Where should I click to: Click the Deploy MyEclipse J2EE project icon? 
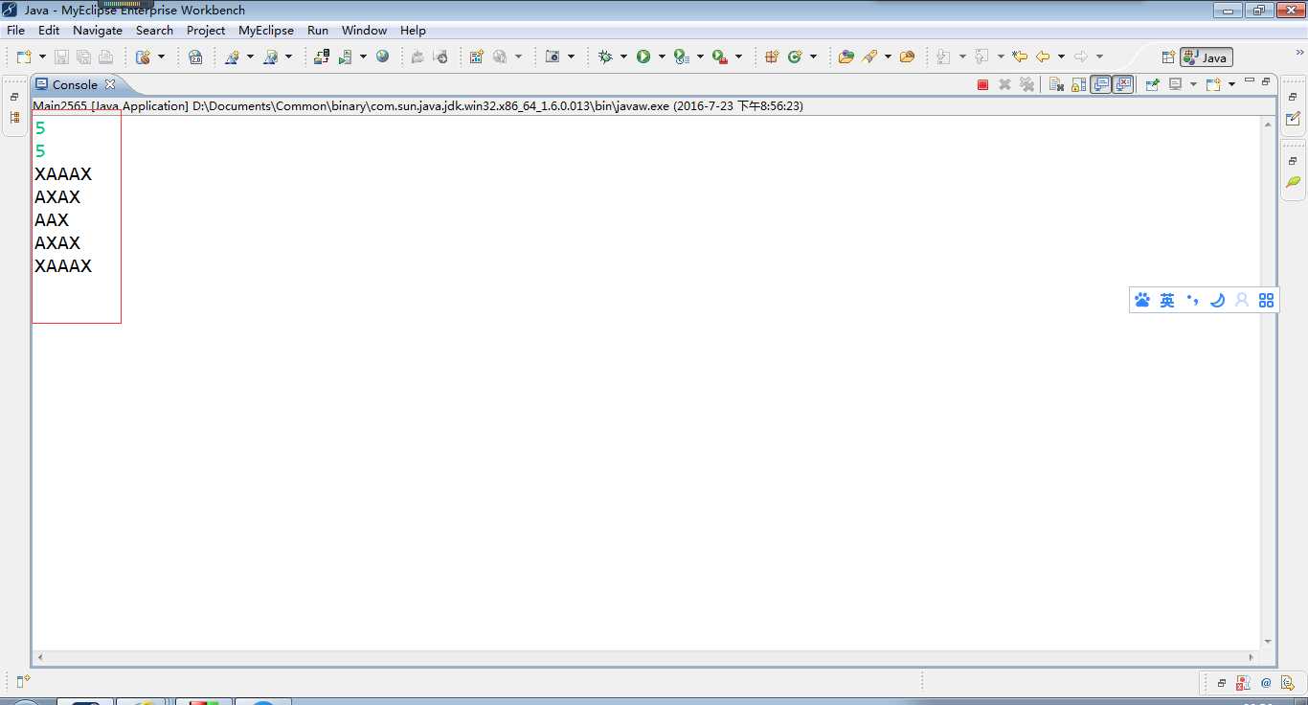point(322,57)
